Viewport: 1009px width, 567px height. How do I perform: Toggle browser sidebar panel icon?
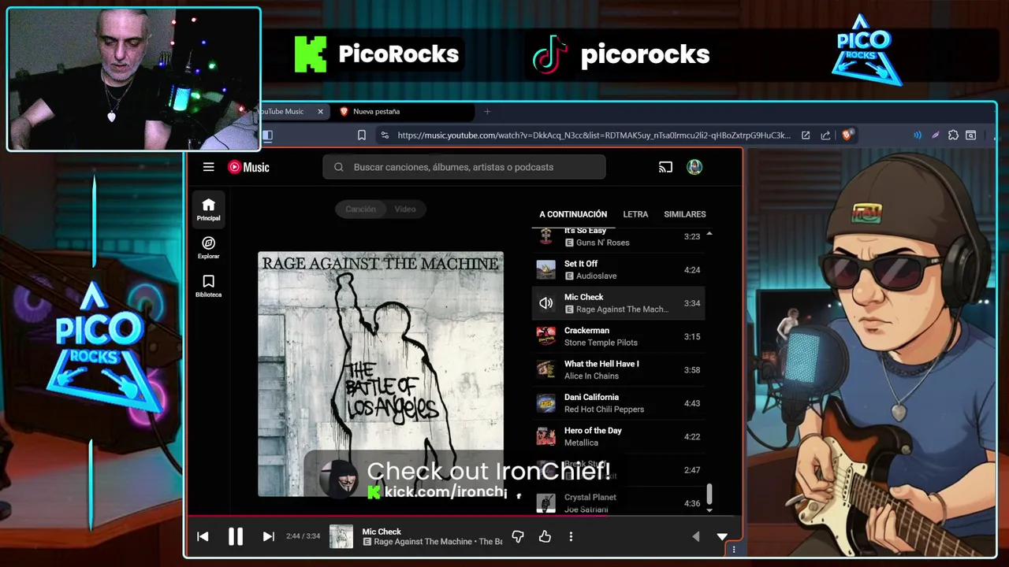(267, 135)
